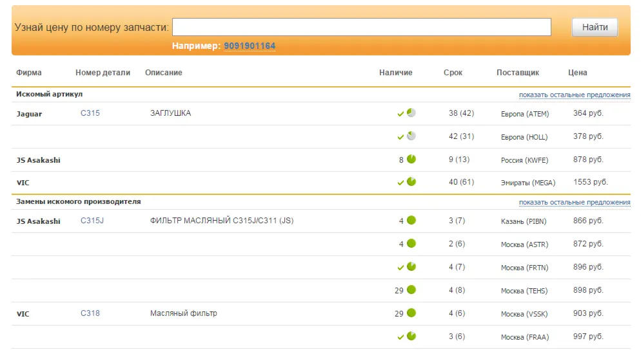Click the green circle icon in ASTR row
This screenshot has height=350, width=641.
pyautogui.click(x=411, y=244)
